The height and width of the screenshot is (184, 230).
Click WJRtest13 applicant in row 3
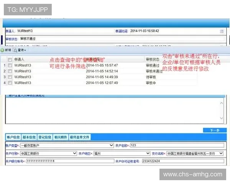[x=23, y=77]
